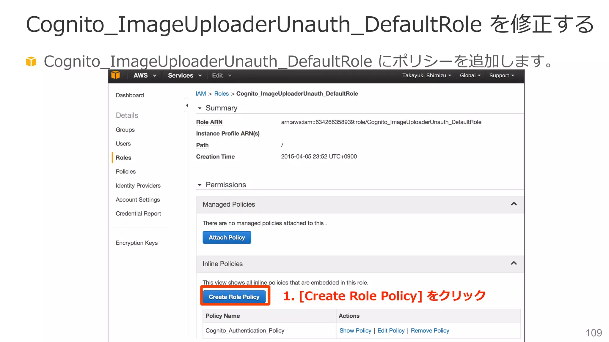Screen dimensions: 609x342
Task: Click the Roles breadcrumb link
Action: [221, 94]
